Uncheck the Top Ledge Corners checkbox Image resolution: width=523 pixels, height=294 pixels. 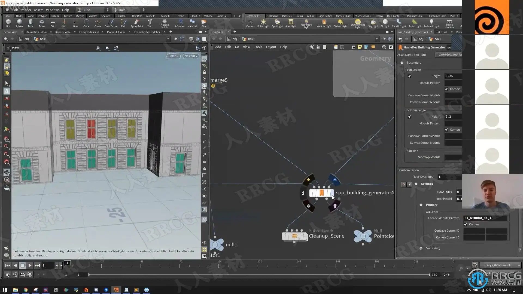click(446, 89)
